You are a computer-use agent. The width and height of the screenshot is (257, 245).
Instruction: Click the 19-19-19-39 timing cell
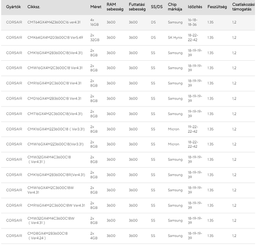coord(195,114)
